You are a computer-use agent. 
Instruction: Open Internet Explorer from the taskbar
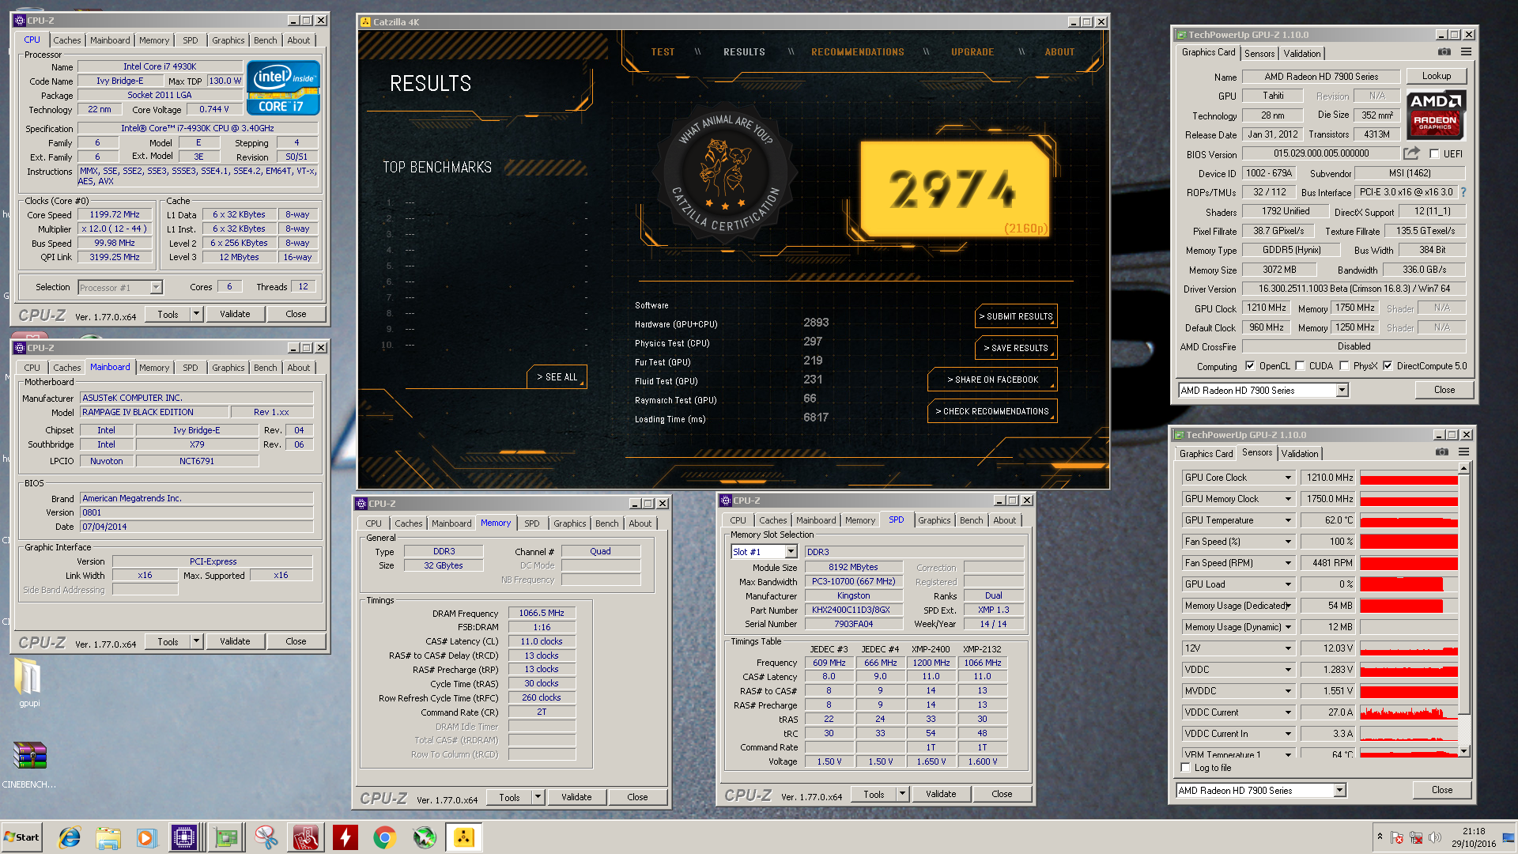(70, 837)
